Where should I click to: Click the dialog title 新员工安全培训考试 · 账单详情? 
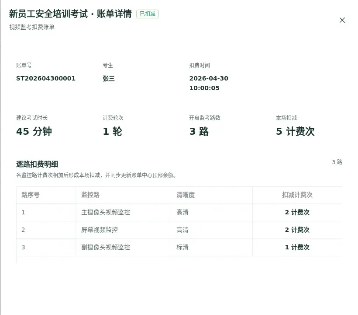70,14
